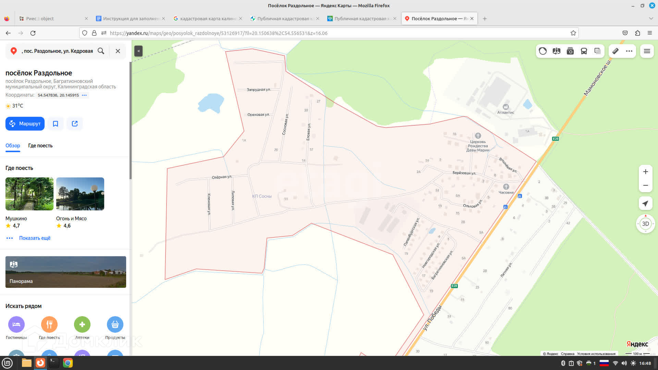Click the search magnifier icon
This screenshot has width=658, height=370.
101,51
